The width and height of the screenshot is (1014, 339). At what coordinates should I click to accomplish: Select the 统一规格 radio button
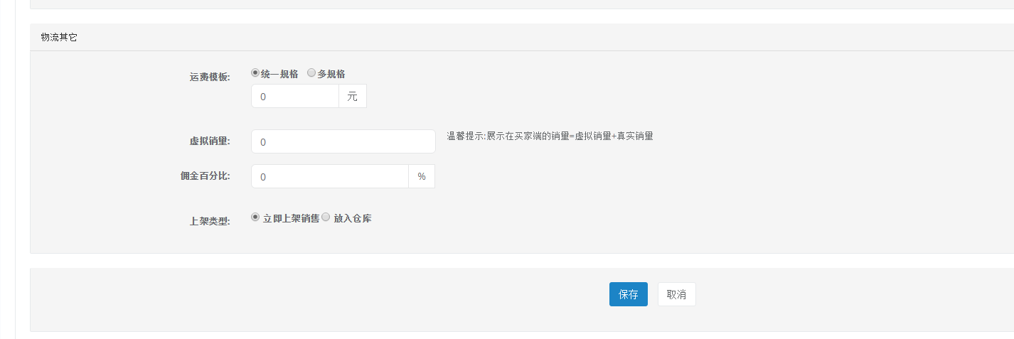[x=255, y=72]
